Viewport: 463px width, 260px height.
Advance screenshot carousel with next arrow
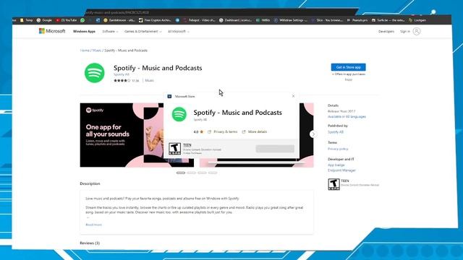click(313, 134)
